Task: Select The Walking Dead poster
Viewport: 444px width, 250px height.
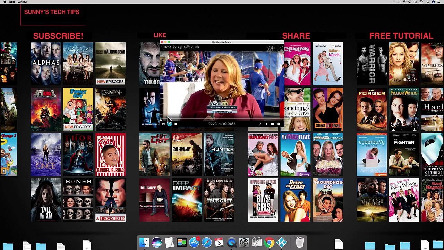Action: tap(111, 64)
